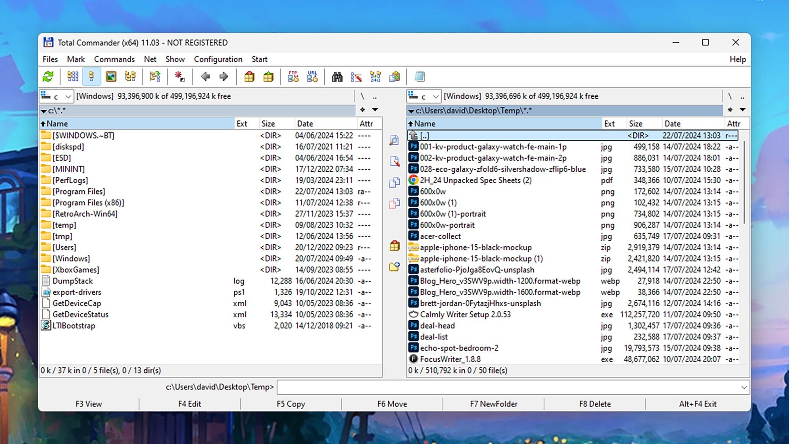
Task: Sort right panel by Date column
Action: click(693, 124)
